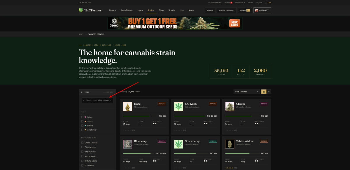Switch to list view layout
Viewport: 350px width, 170px height.
(x=269, y=92)
